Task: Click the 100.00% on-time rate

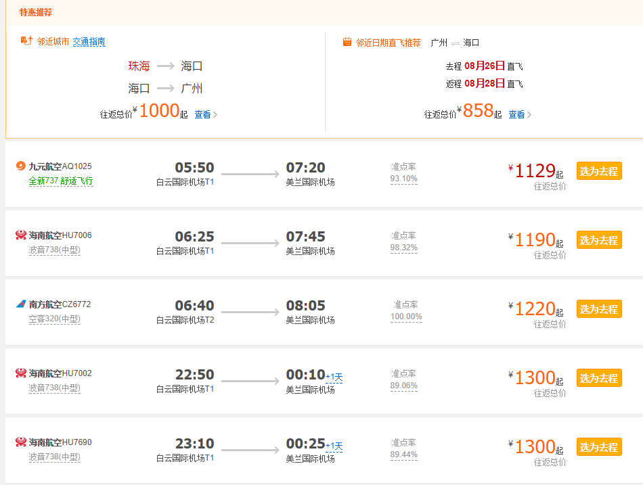Action: click(x=406, y=317)
